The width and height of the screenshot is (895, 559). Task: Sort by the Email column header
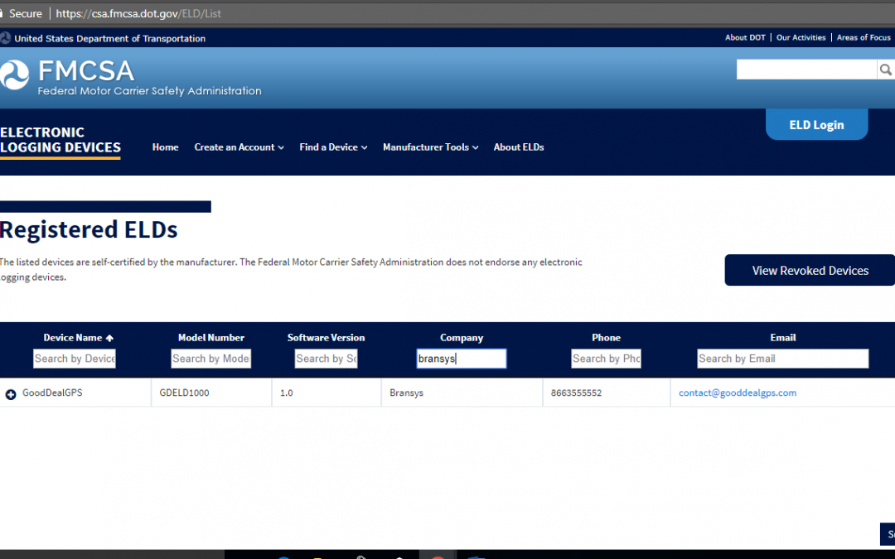click(782, 338)
